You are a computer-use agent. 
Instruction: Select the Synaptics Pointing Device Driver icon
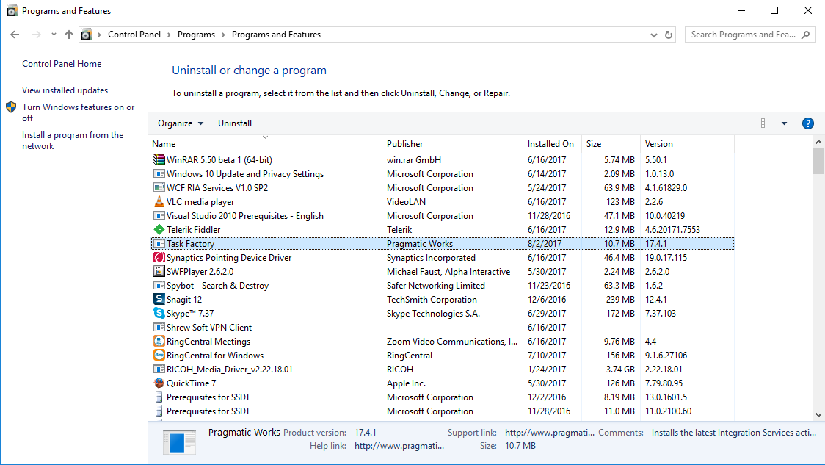(159, 258)
